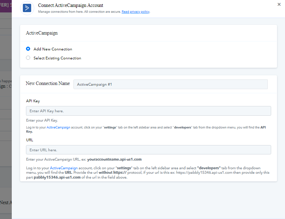Click the ActiveCampaign section heading
Image resolution: width=285 pixels, height=219 pixels.
coord(42,33)
